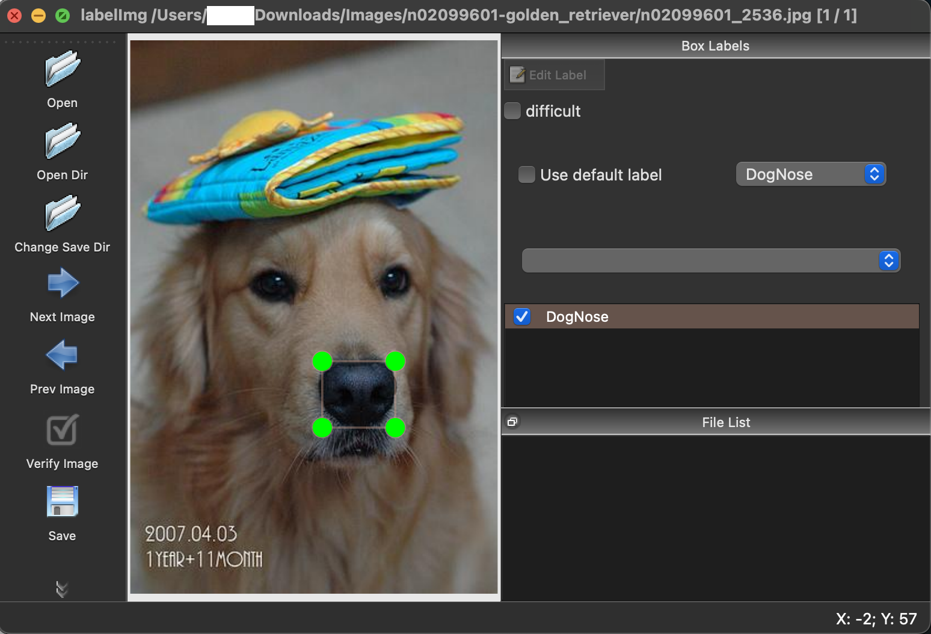The image size is (931, 634).
Task: Click the Change Save Dir icon
Action: pyautogui.click(x=62, y=214)
